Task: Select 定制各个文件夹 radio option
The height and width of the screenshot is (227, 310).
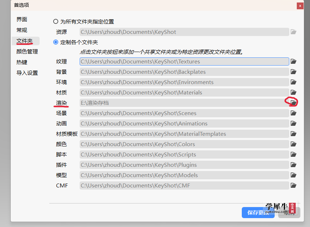Action: pos(56,42)
